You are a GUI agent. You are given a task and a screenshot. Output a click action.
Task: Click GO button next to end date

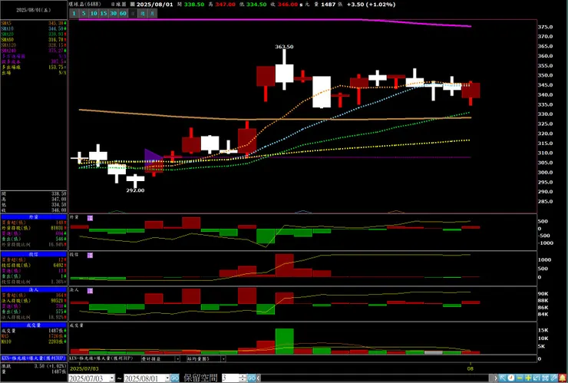click(x=174, y=378)
